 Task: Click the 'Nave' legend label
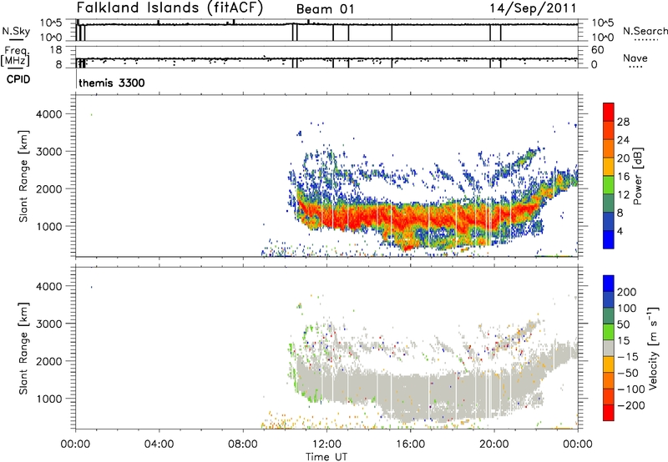click(x=635, y=58)
